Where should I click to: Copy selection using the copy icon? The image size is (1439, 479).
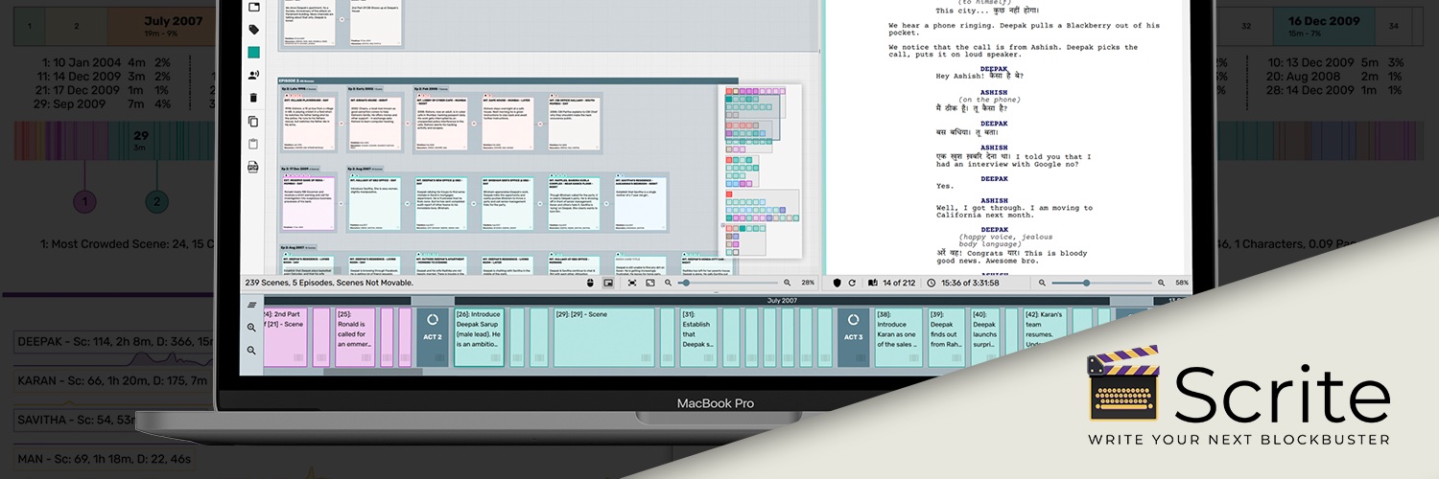coord(253,121)
